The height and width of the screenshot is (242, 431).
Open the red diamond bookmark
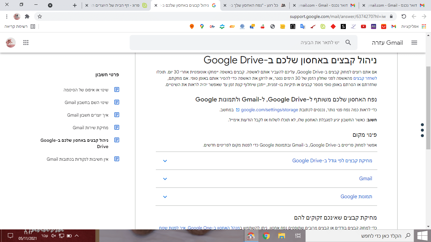coord(333,26)
